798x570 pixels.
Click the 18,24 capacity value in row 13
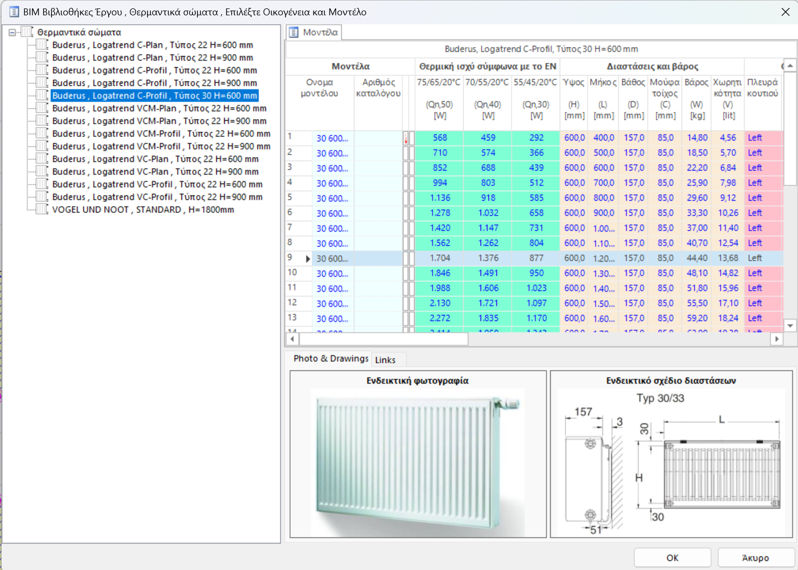pyautogui.click(x=728, y=319)
